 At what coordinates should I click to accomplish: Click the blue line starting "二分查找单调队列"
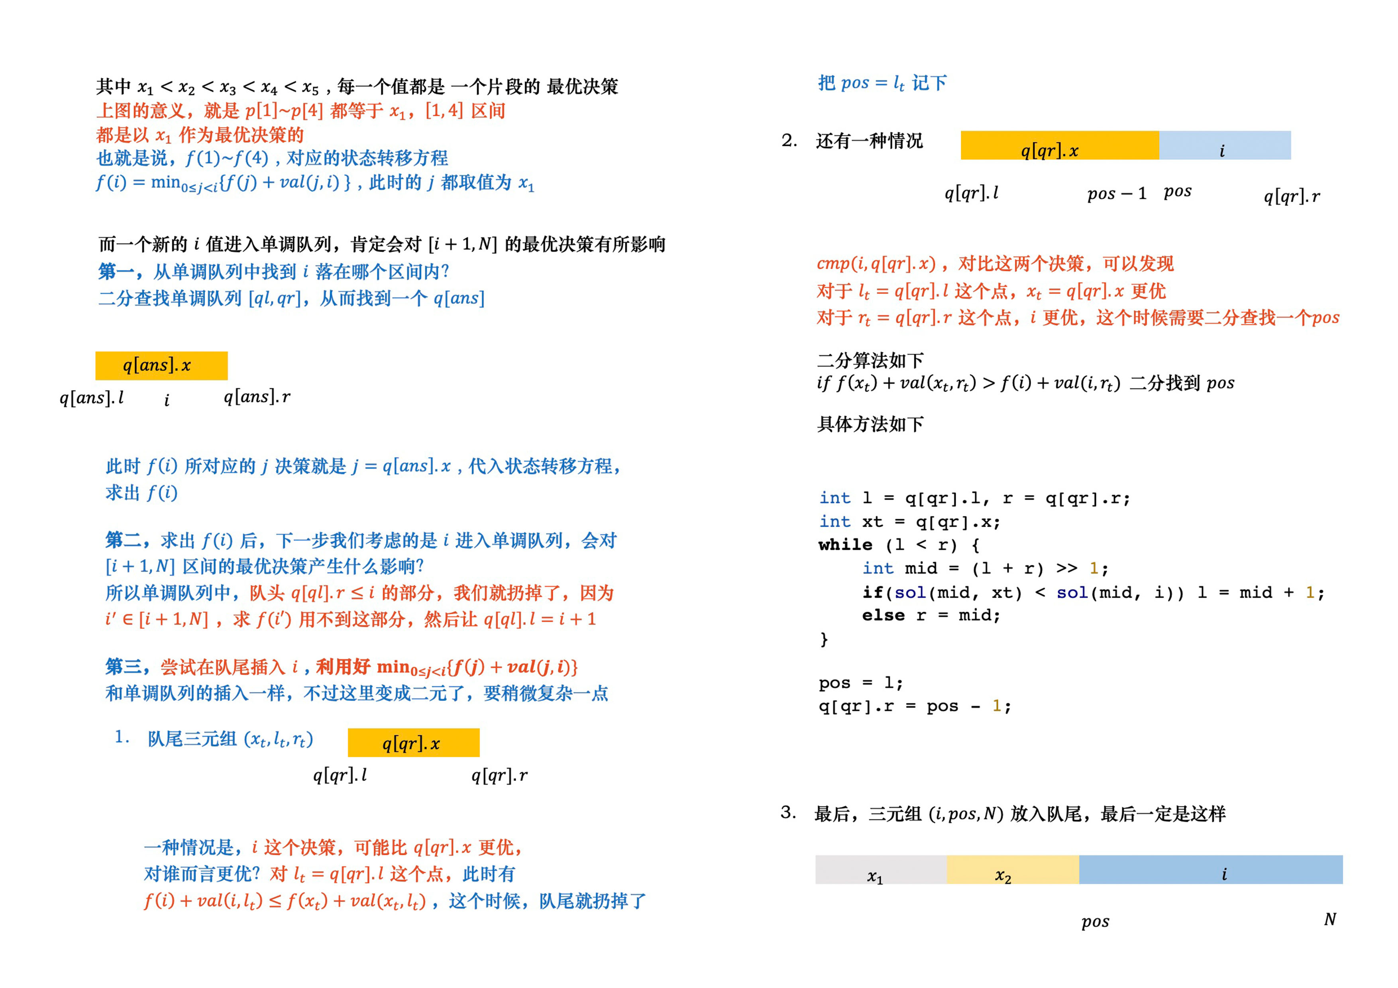(x=292, y=298)
